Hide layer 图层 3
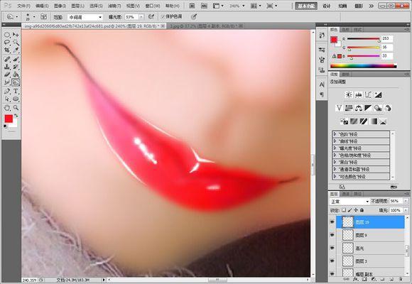The width and height of the screenshot is (412, 284). 332,261
